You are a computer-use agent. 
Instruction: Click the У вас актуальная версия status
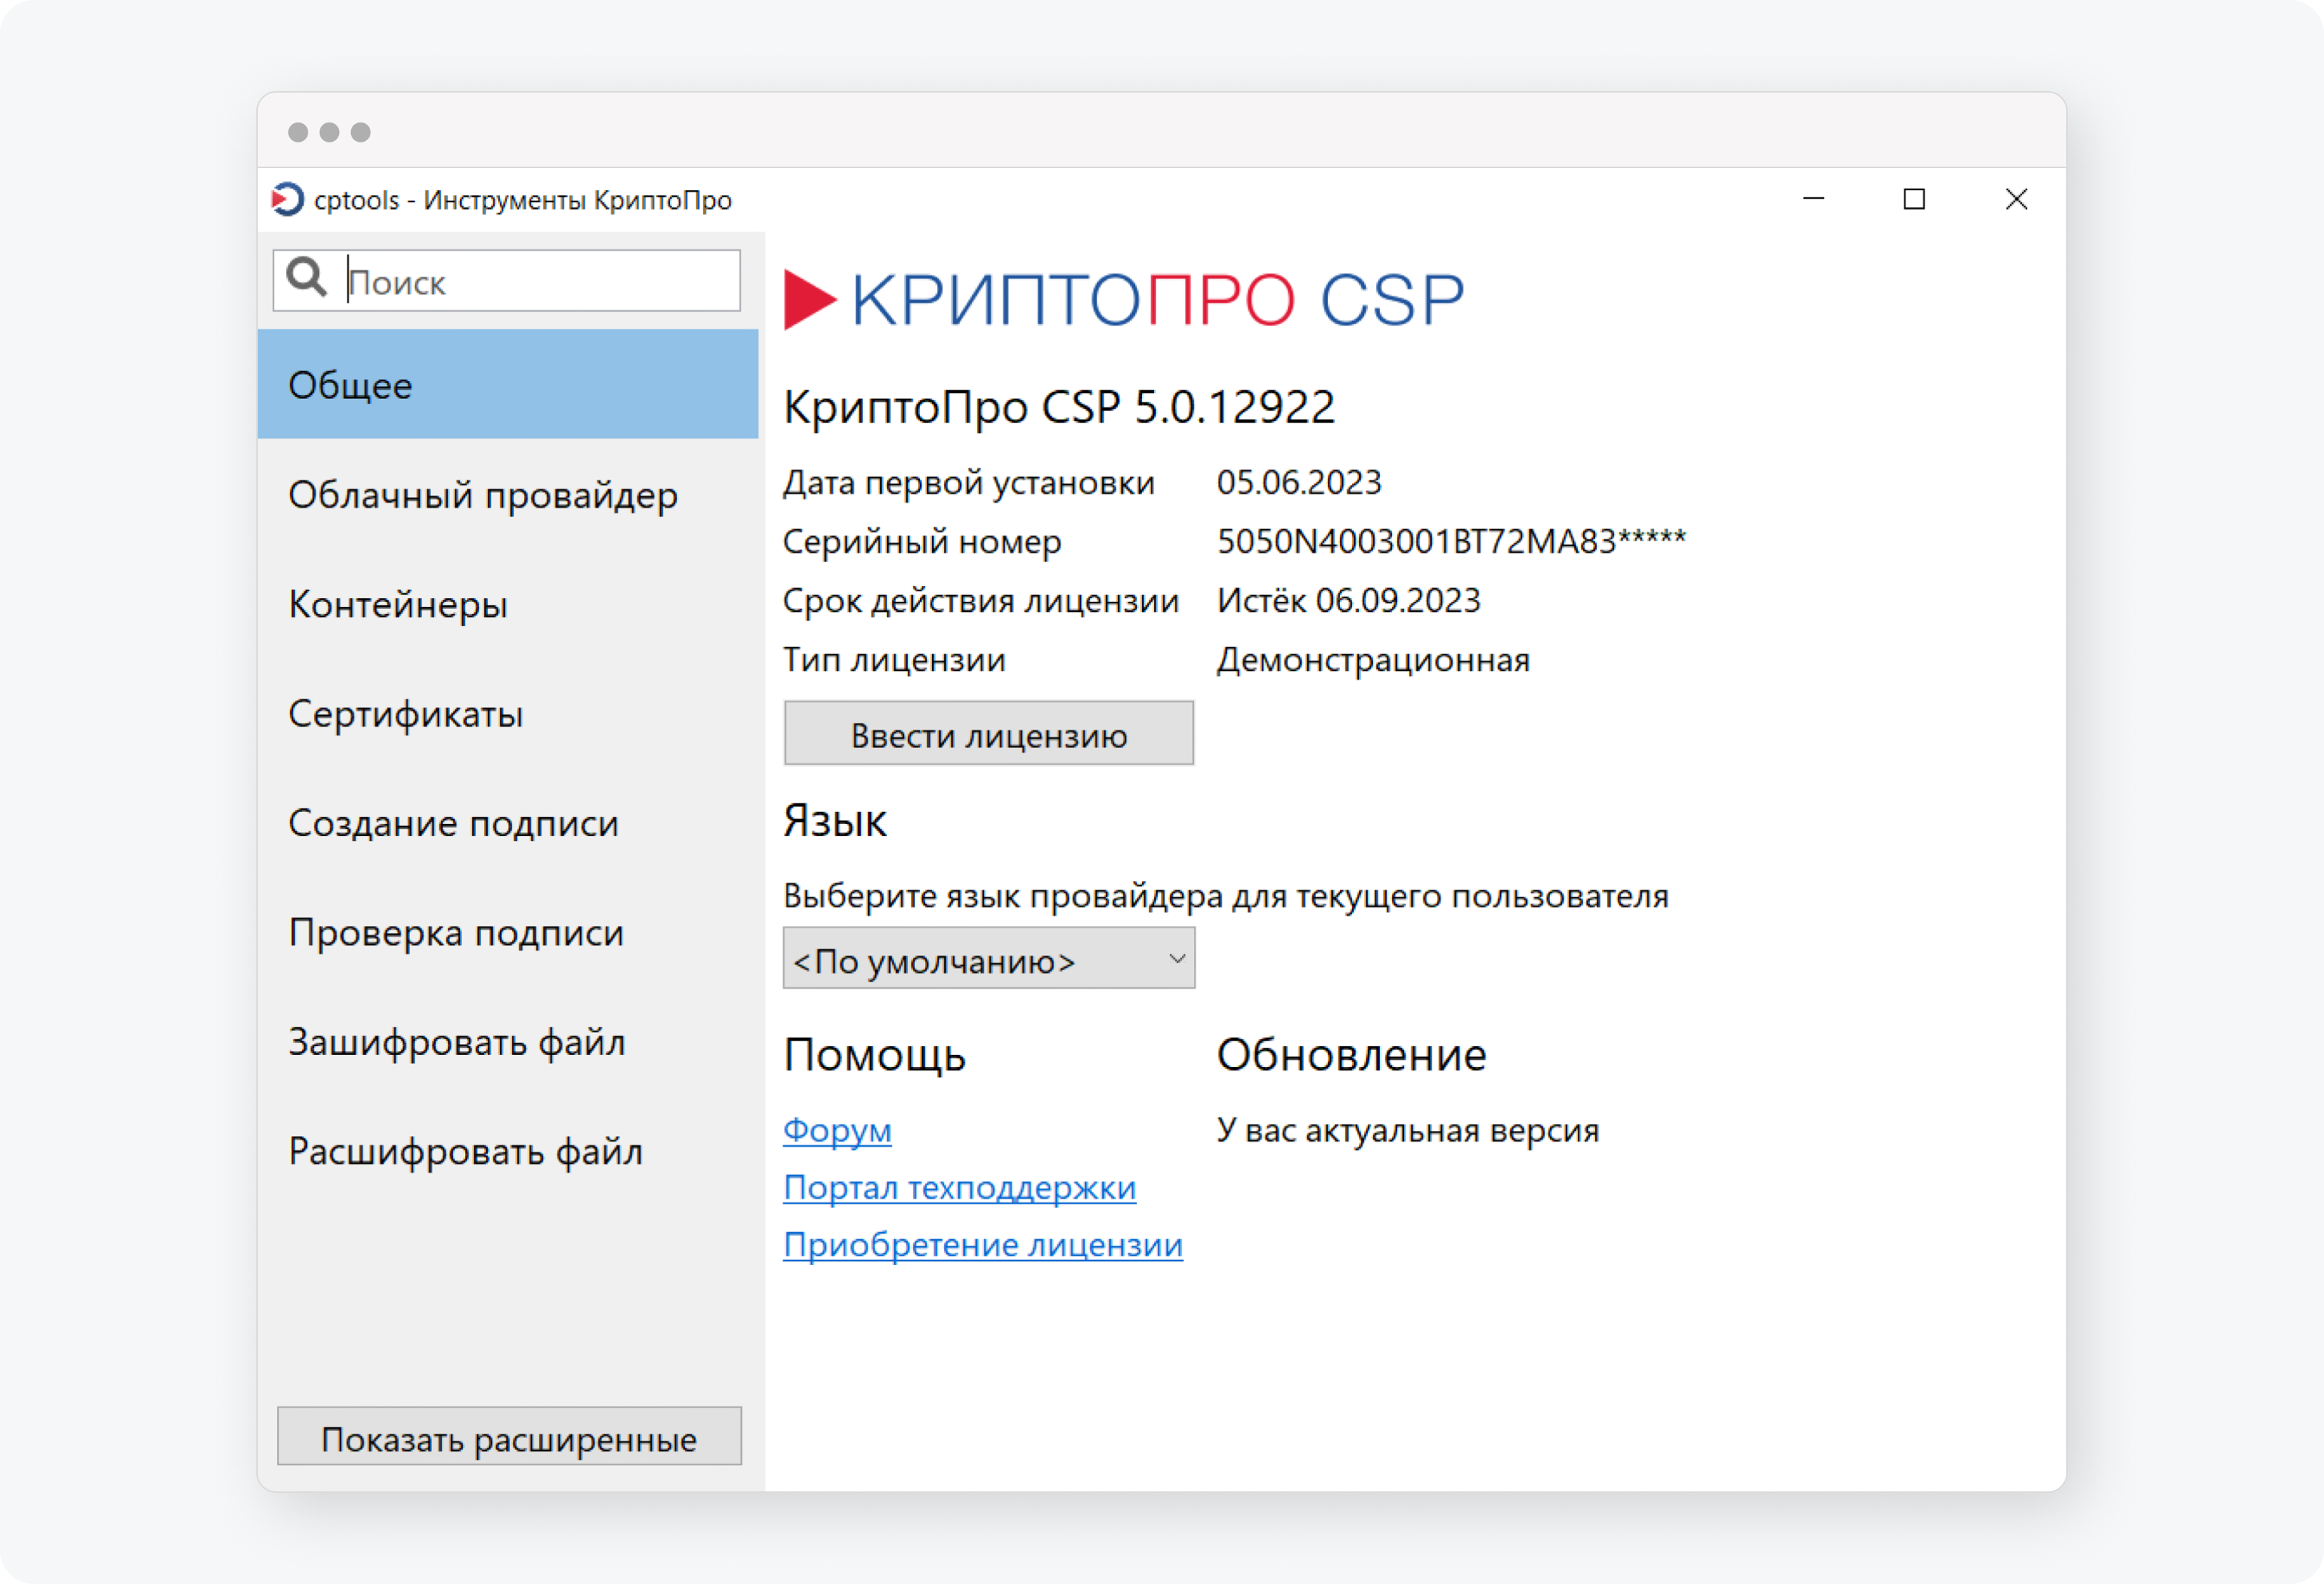[1408, 1130]
